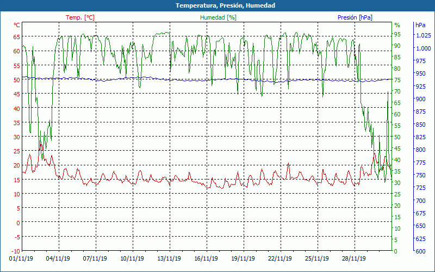The image size is (435, 272).
Task: Click '650' on the pressure axis
Action: tap(421, 226)
